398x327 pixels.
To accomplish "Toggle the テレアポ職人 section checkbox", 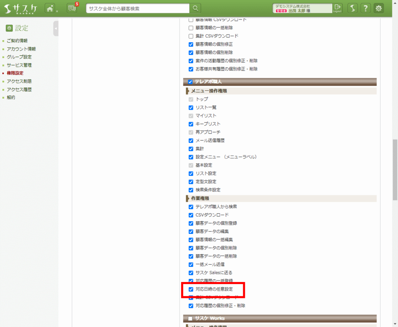I will point(190,82).
